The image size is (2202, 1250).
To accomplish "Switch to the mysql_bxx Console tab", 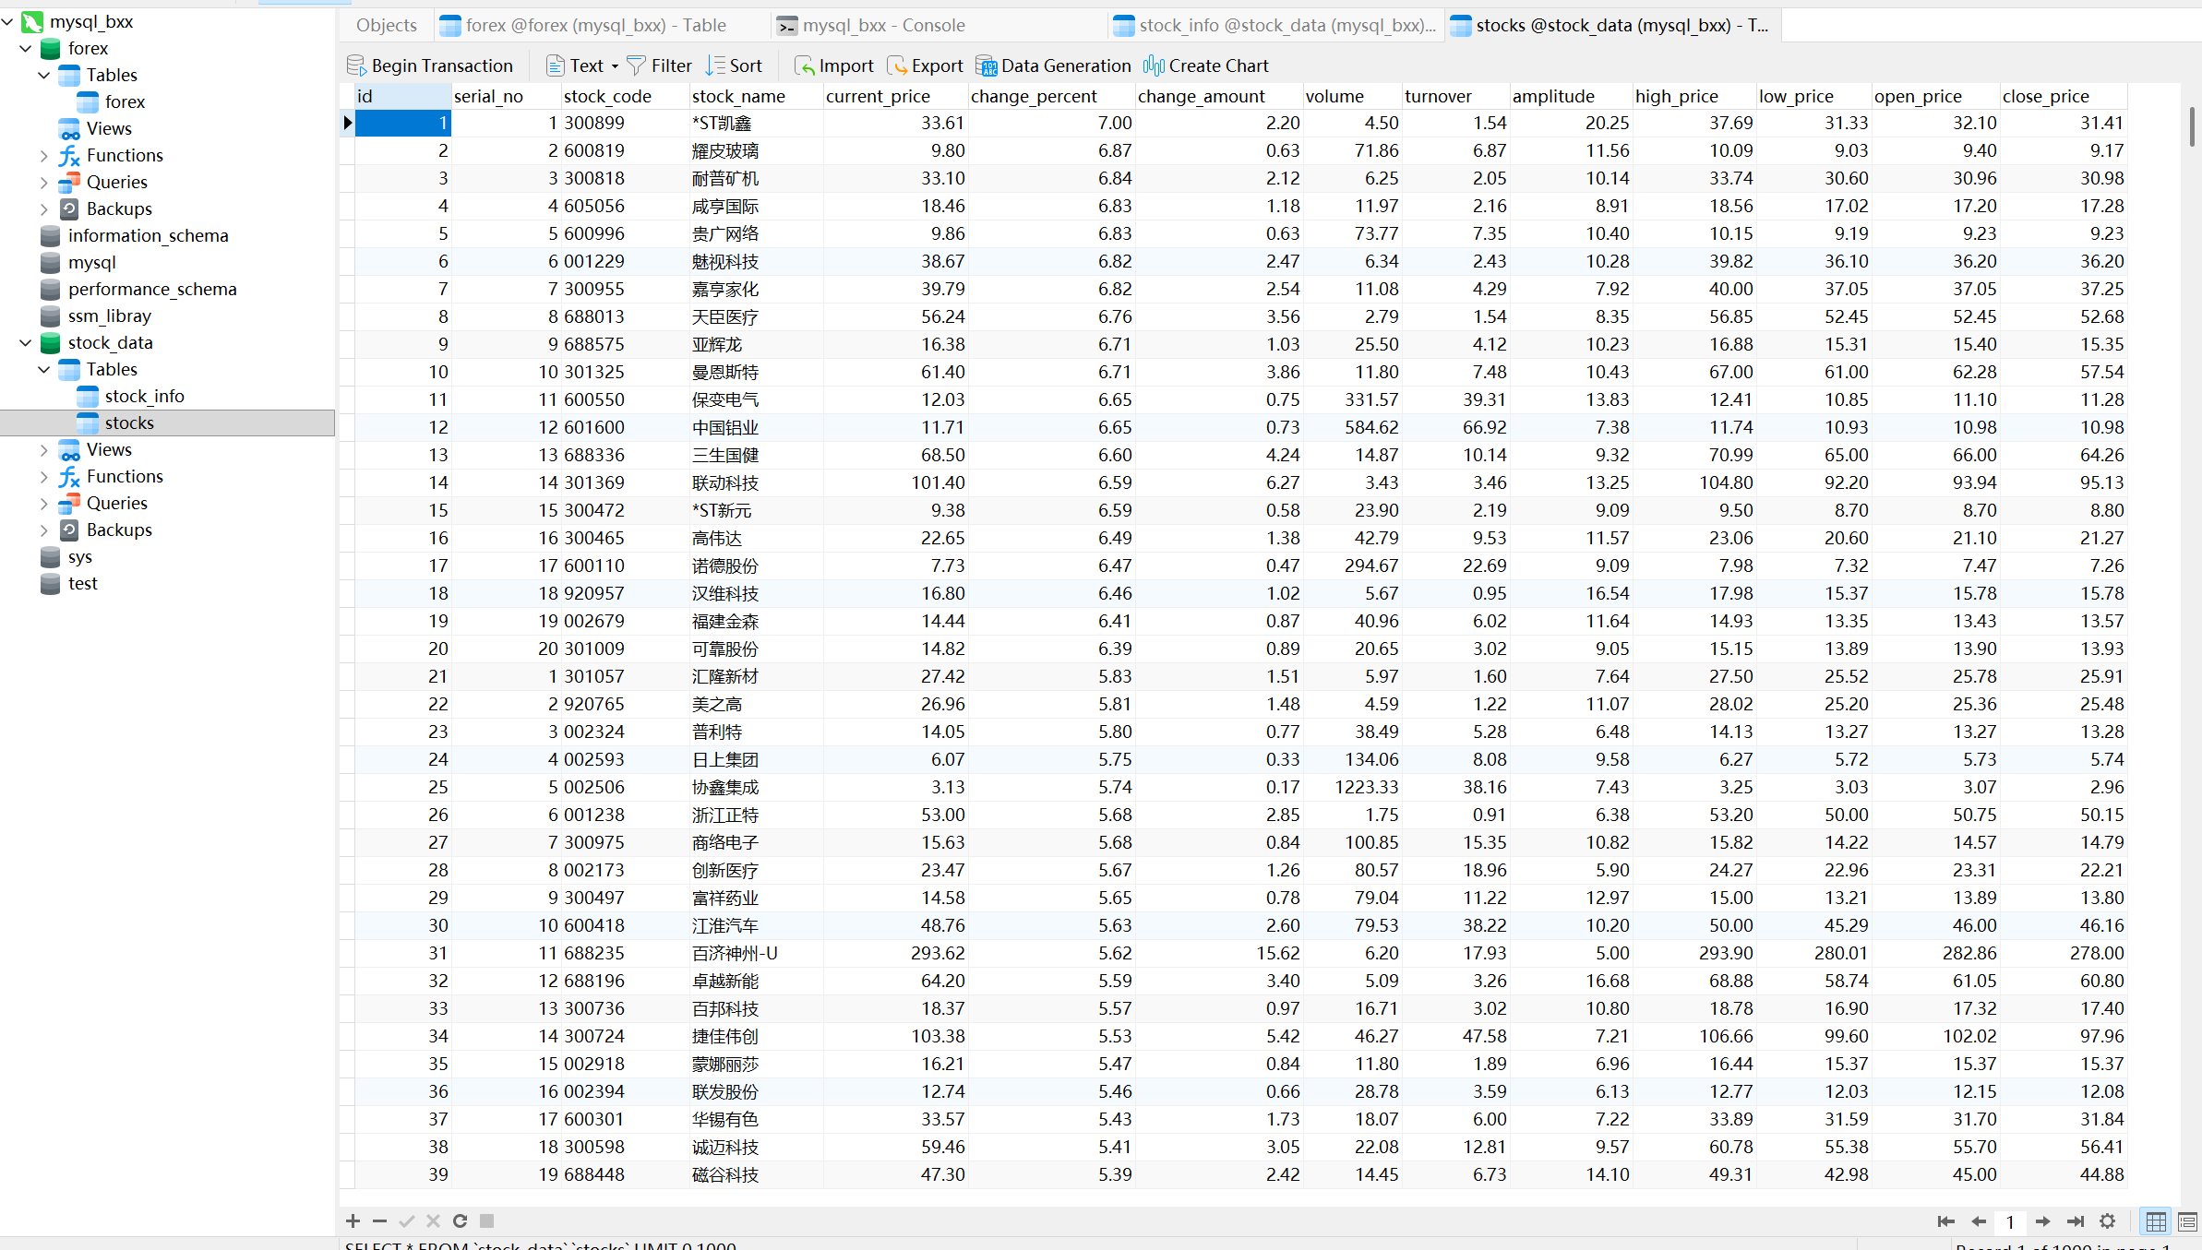I will tap(871, 25).
